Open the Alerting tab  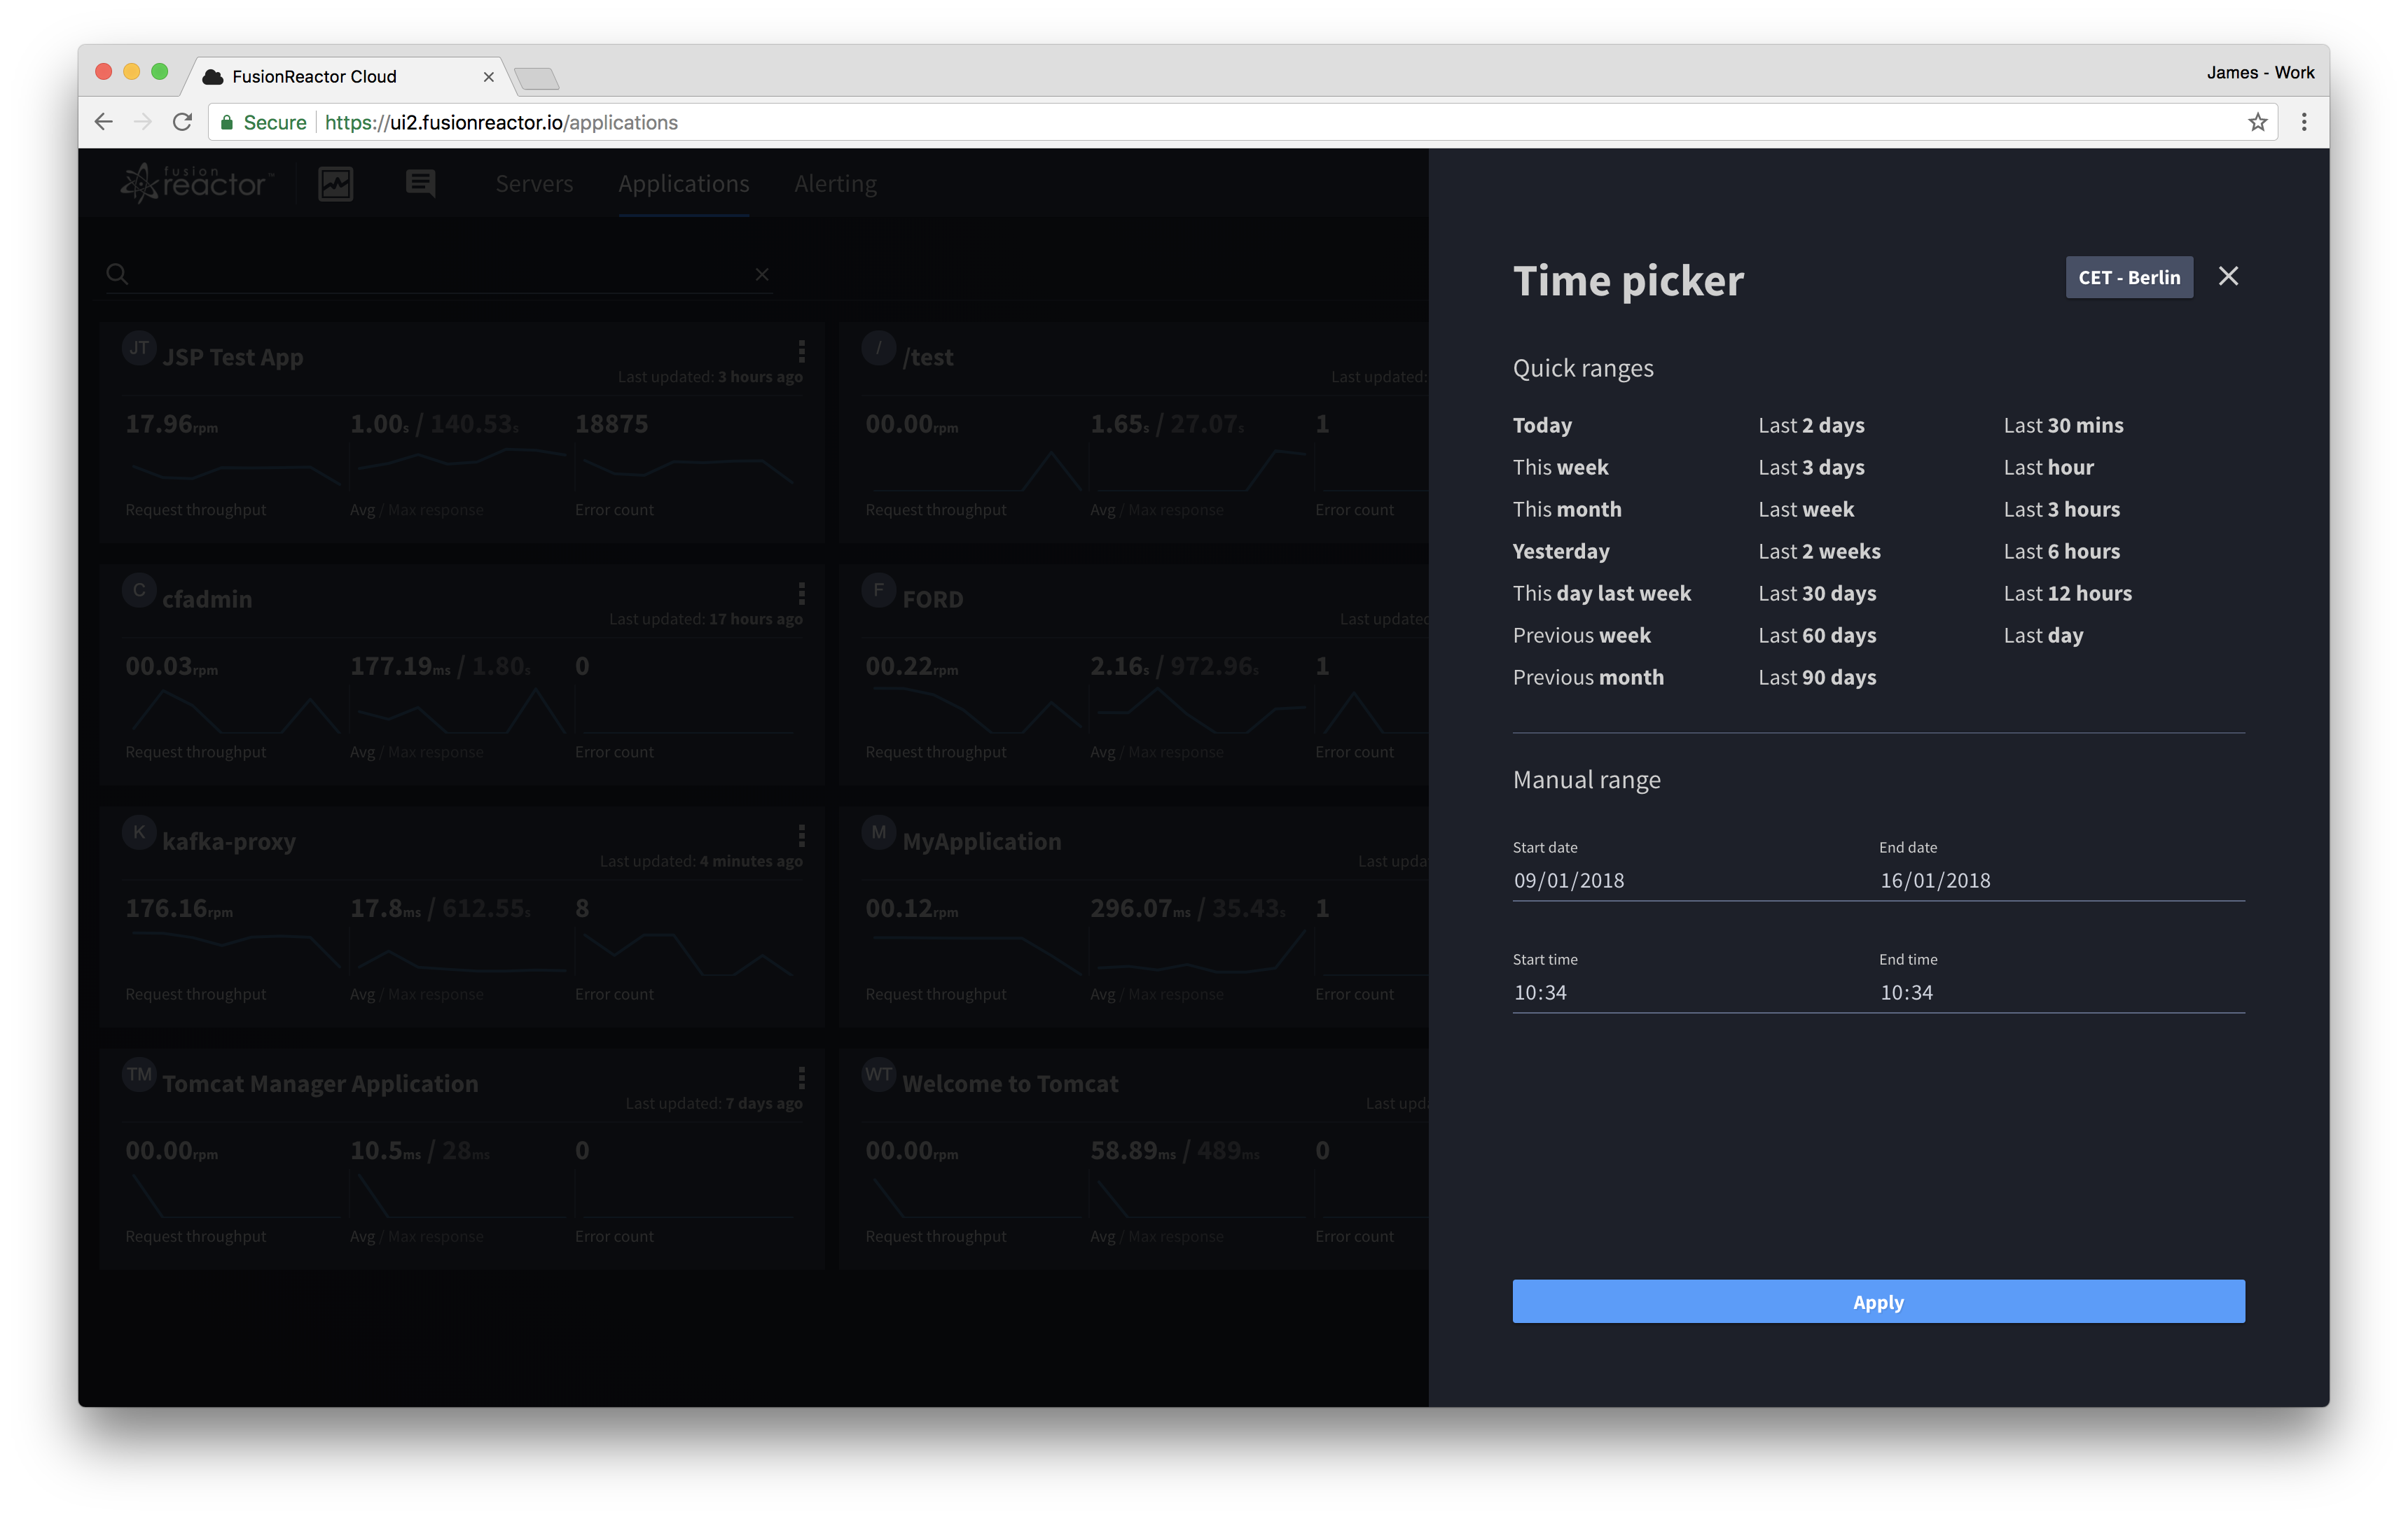(x=835, y=183)
